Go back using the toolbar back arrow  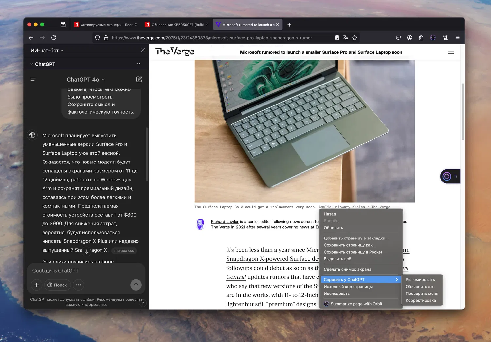click(x=31, y=38)
